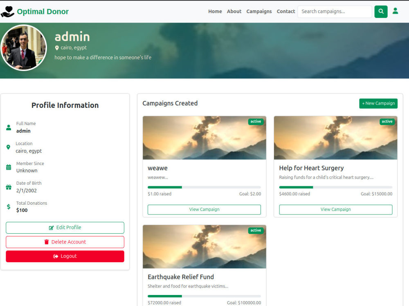Open the Campaigns nav link

(x=259, y=11)
